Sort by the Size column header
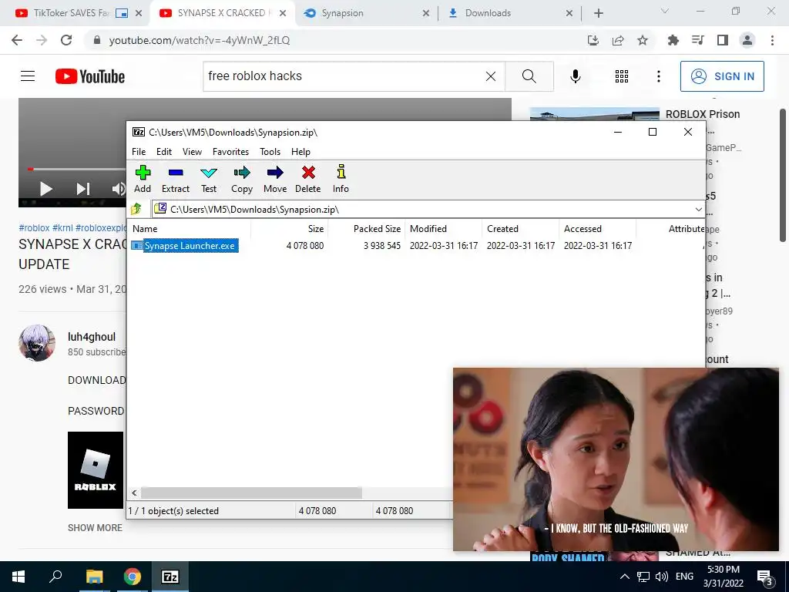This screenshot has height=592, width=789. click(x=290, y=228)
